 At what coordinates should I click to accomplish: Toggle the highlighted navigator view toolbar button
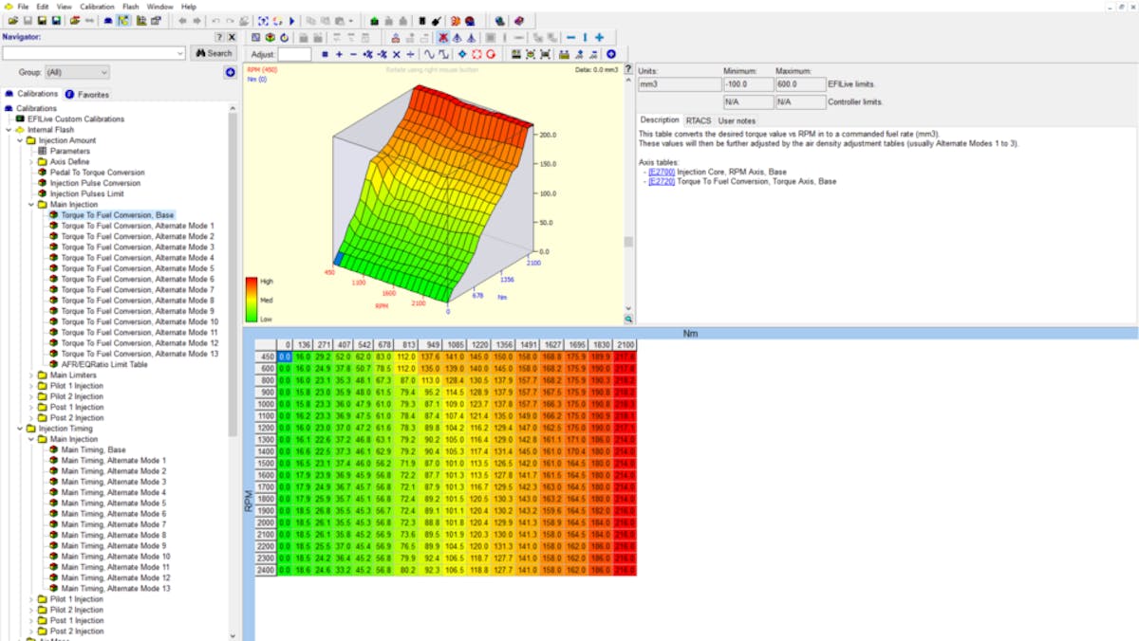(123, 21)
